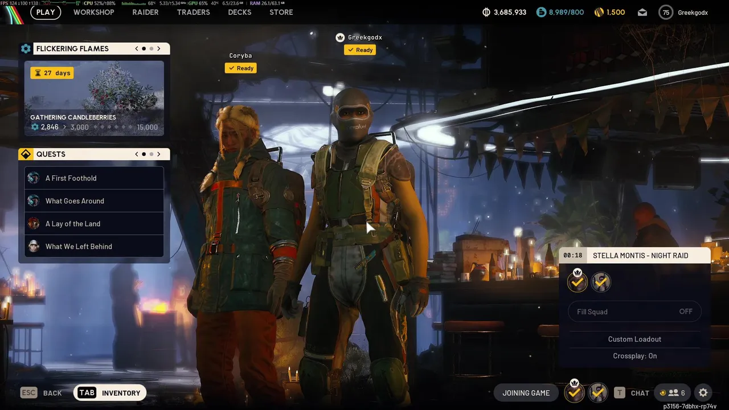Click the coin currency icon by 3,685,933
The image size is (729, 410).
tap(486, 12)
